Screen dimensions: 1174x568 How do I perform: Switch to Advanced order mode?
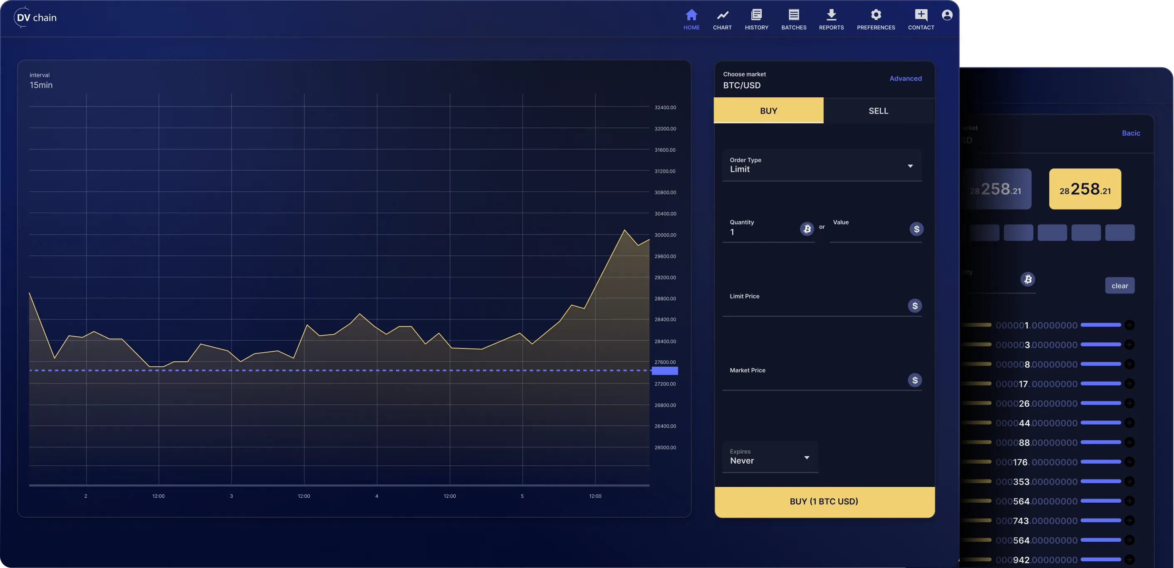905,78
